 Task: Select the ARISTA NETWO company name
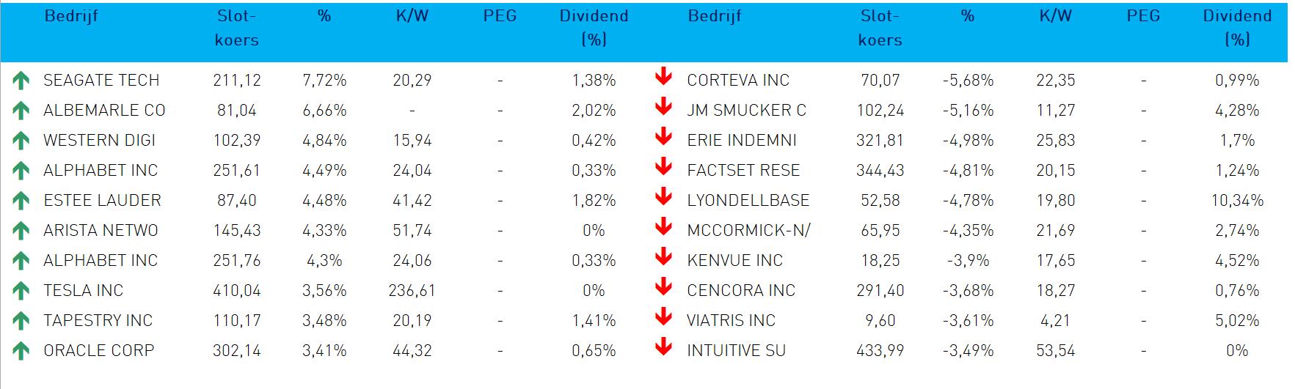point(101,230)
